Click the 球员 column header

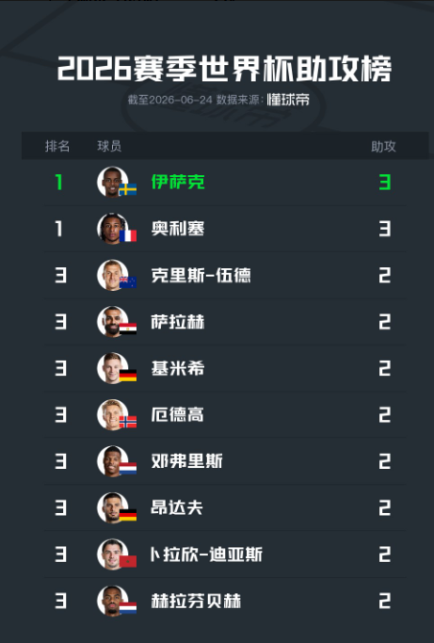click(x=109, y=146)
